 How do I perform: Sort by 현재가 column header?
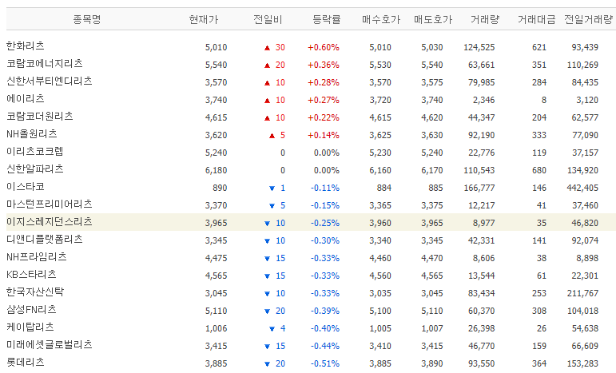click(203, 19)
